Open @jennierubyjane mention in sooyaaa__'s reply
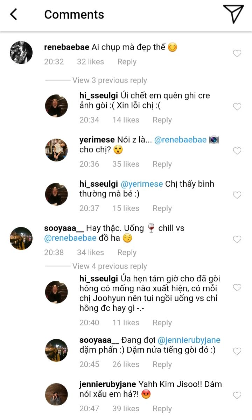The width and height of the screenshot is (252, 420). [189, 340]
